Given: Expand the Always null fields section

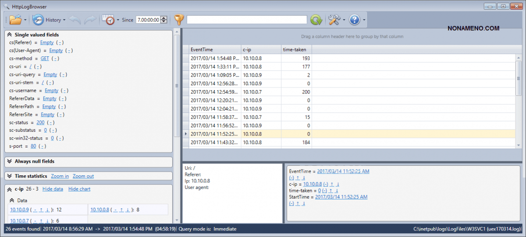Looking at the screenshot, I should (x=9, y=161).
